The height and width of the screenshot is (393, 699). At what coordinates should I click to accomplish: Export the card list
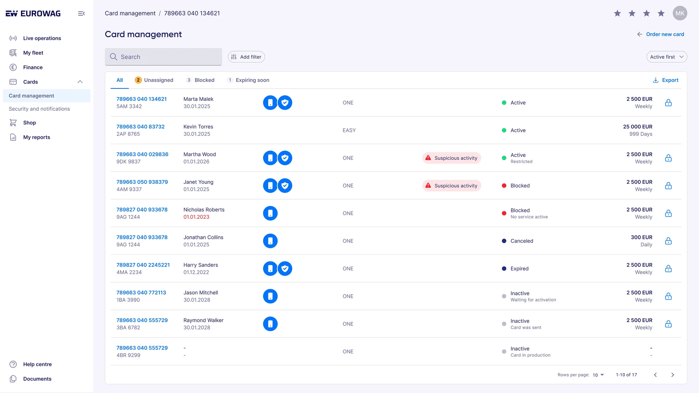(665, 80)
